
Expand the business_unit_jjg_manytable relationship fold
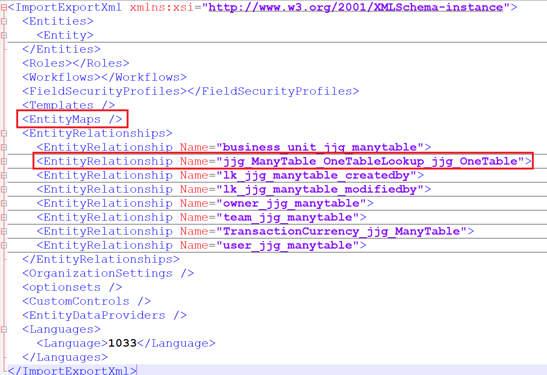click(4, 147)
